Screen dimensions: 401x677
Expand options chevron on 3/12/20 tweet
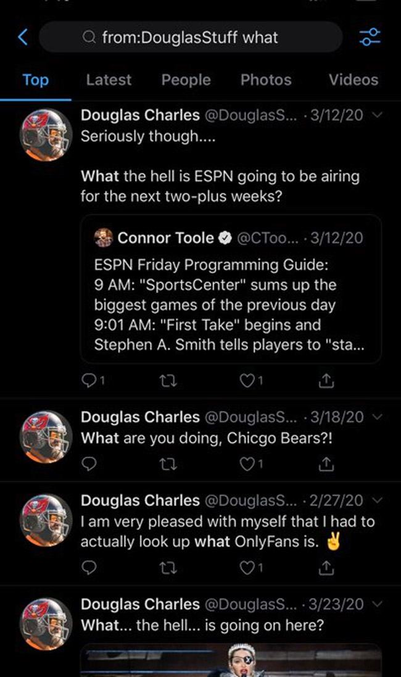click(378, 115)
